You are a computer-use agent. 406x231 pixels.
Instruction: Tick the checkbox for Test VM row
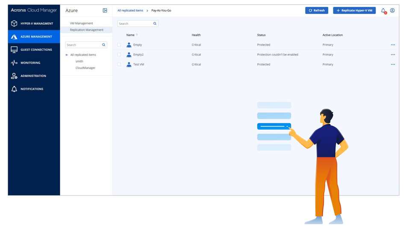click(x=119, y=64)
